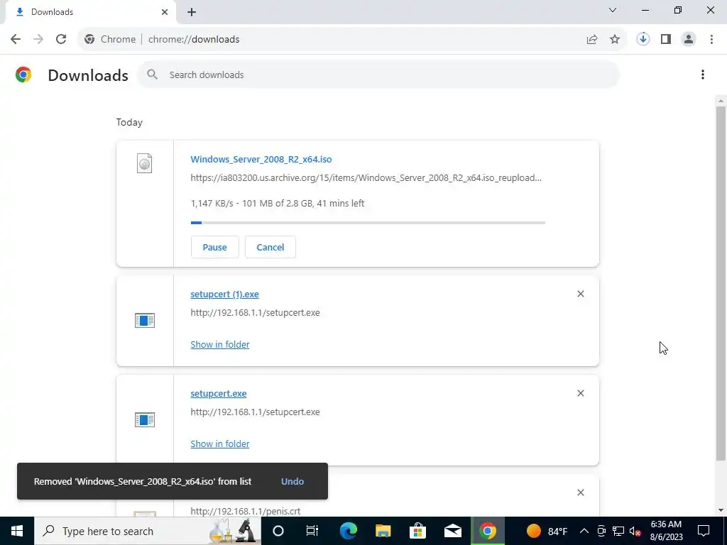Click the archive.org source URL text
Screen dimensions: 727x545
point(366,177)
